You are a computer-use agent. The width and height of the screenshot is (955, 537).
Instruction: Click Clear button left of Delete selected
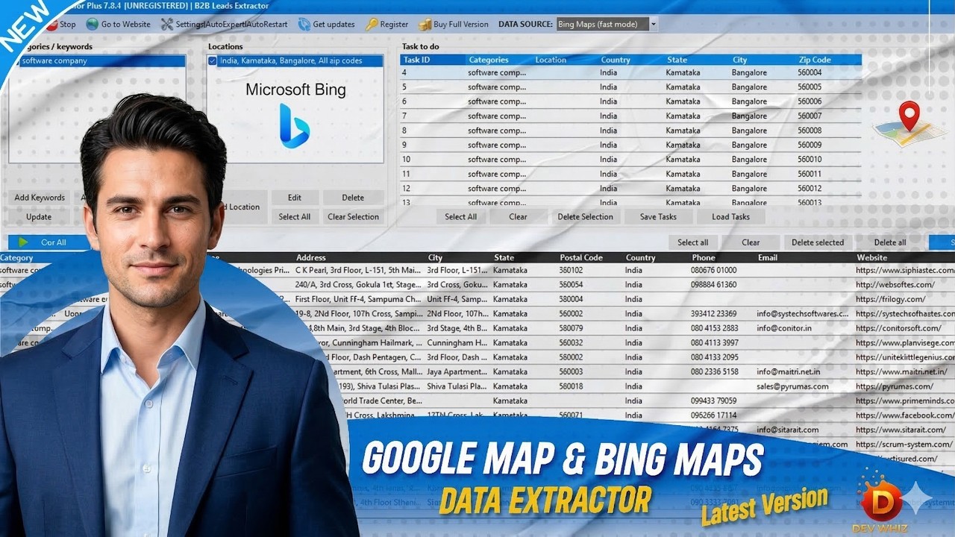point(751,242)
